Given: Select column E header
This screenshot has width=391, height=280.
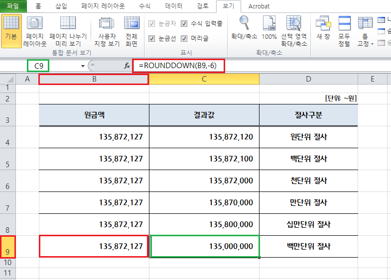Looking at the screenshot, I should point(373,79).
